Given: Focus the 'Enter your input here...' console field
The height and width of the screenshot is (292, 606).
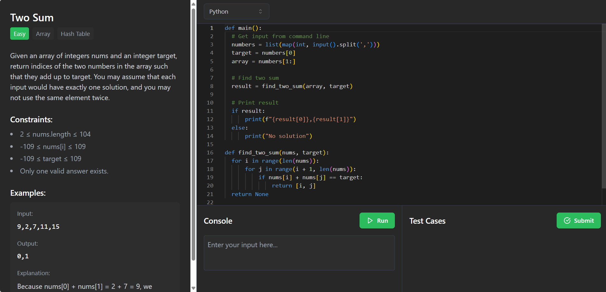Looking at the screenshot, I should (299, 253).
